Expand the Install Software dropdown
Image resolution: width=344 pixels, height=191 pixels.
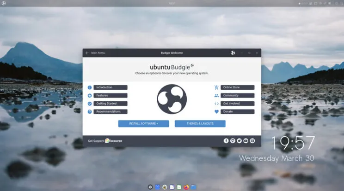tap(143, 123)
